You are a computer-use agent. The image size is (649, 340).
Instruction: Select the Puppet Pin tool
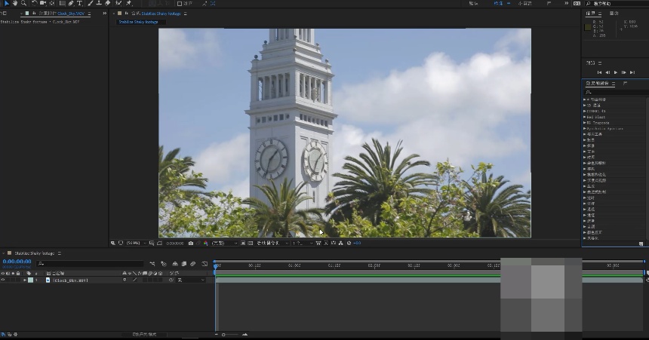[x=129, y=3]
